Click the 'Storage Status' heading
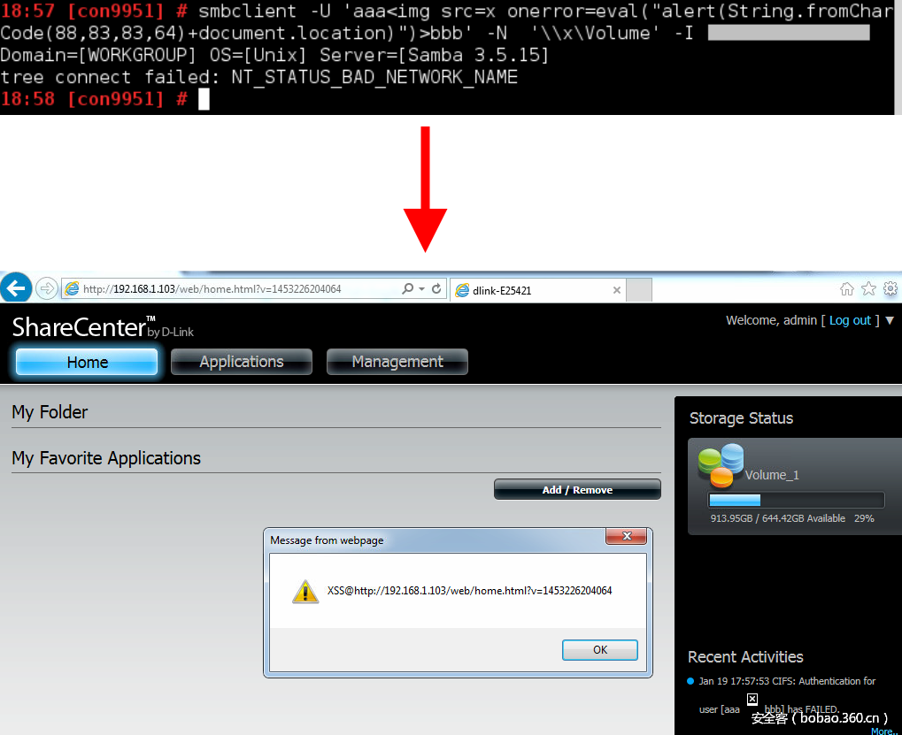Image resolution: width=902 pixels, height=735 pixels. [741, 417]
